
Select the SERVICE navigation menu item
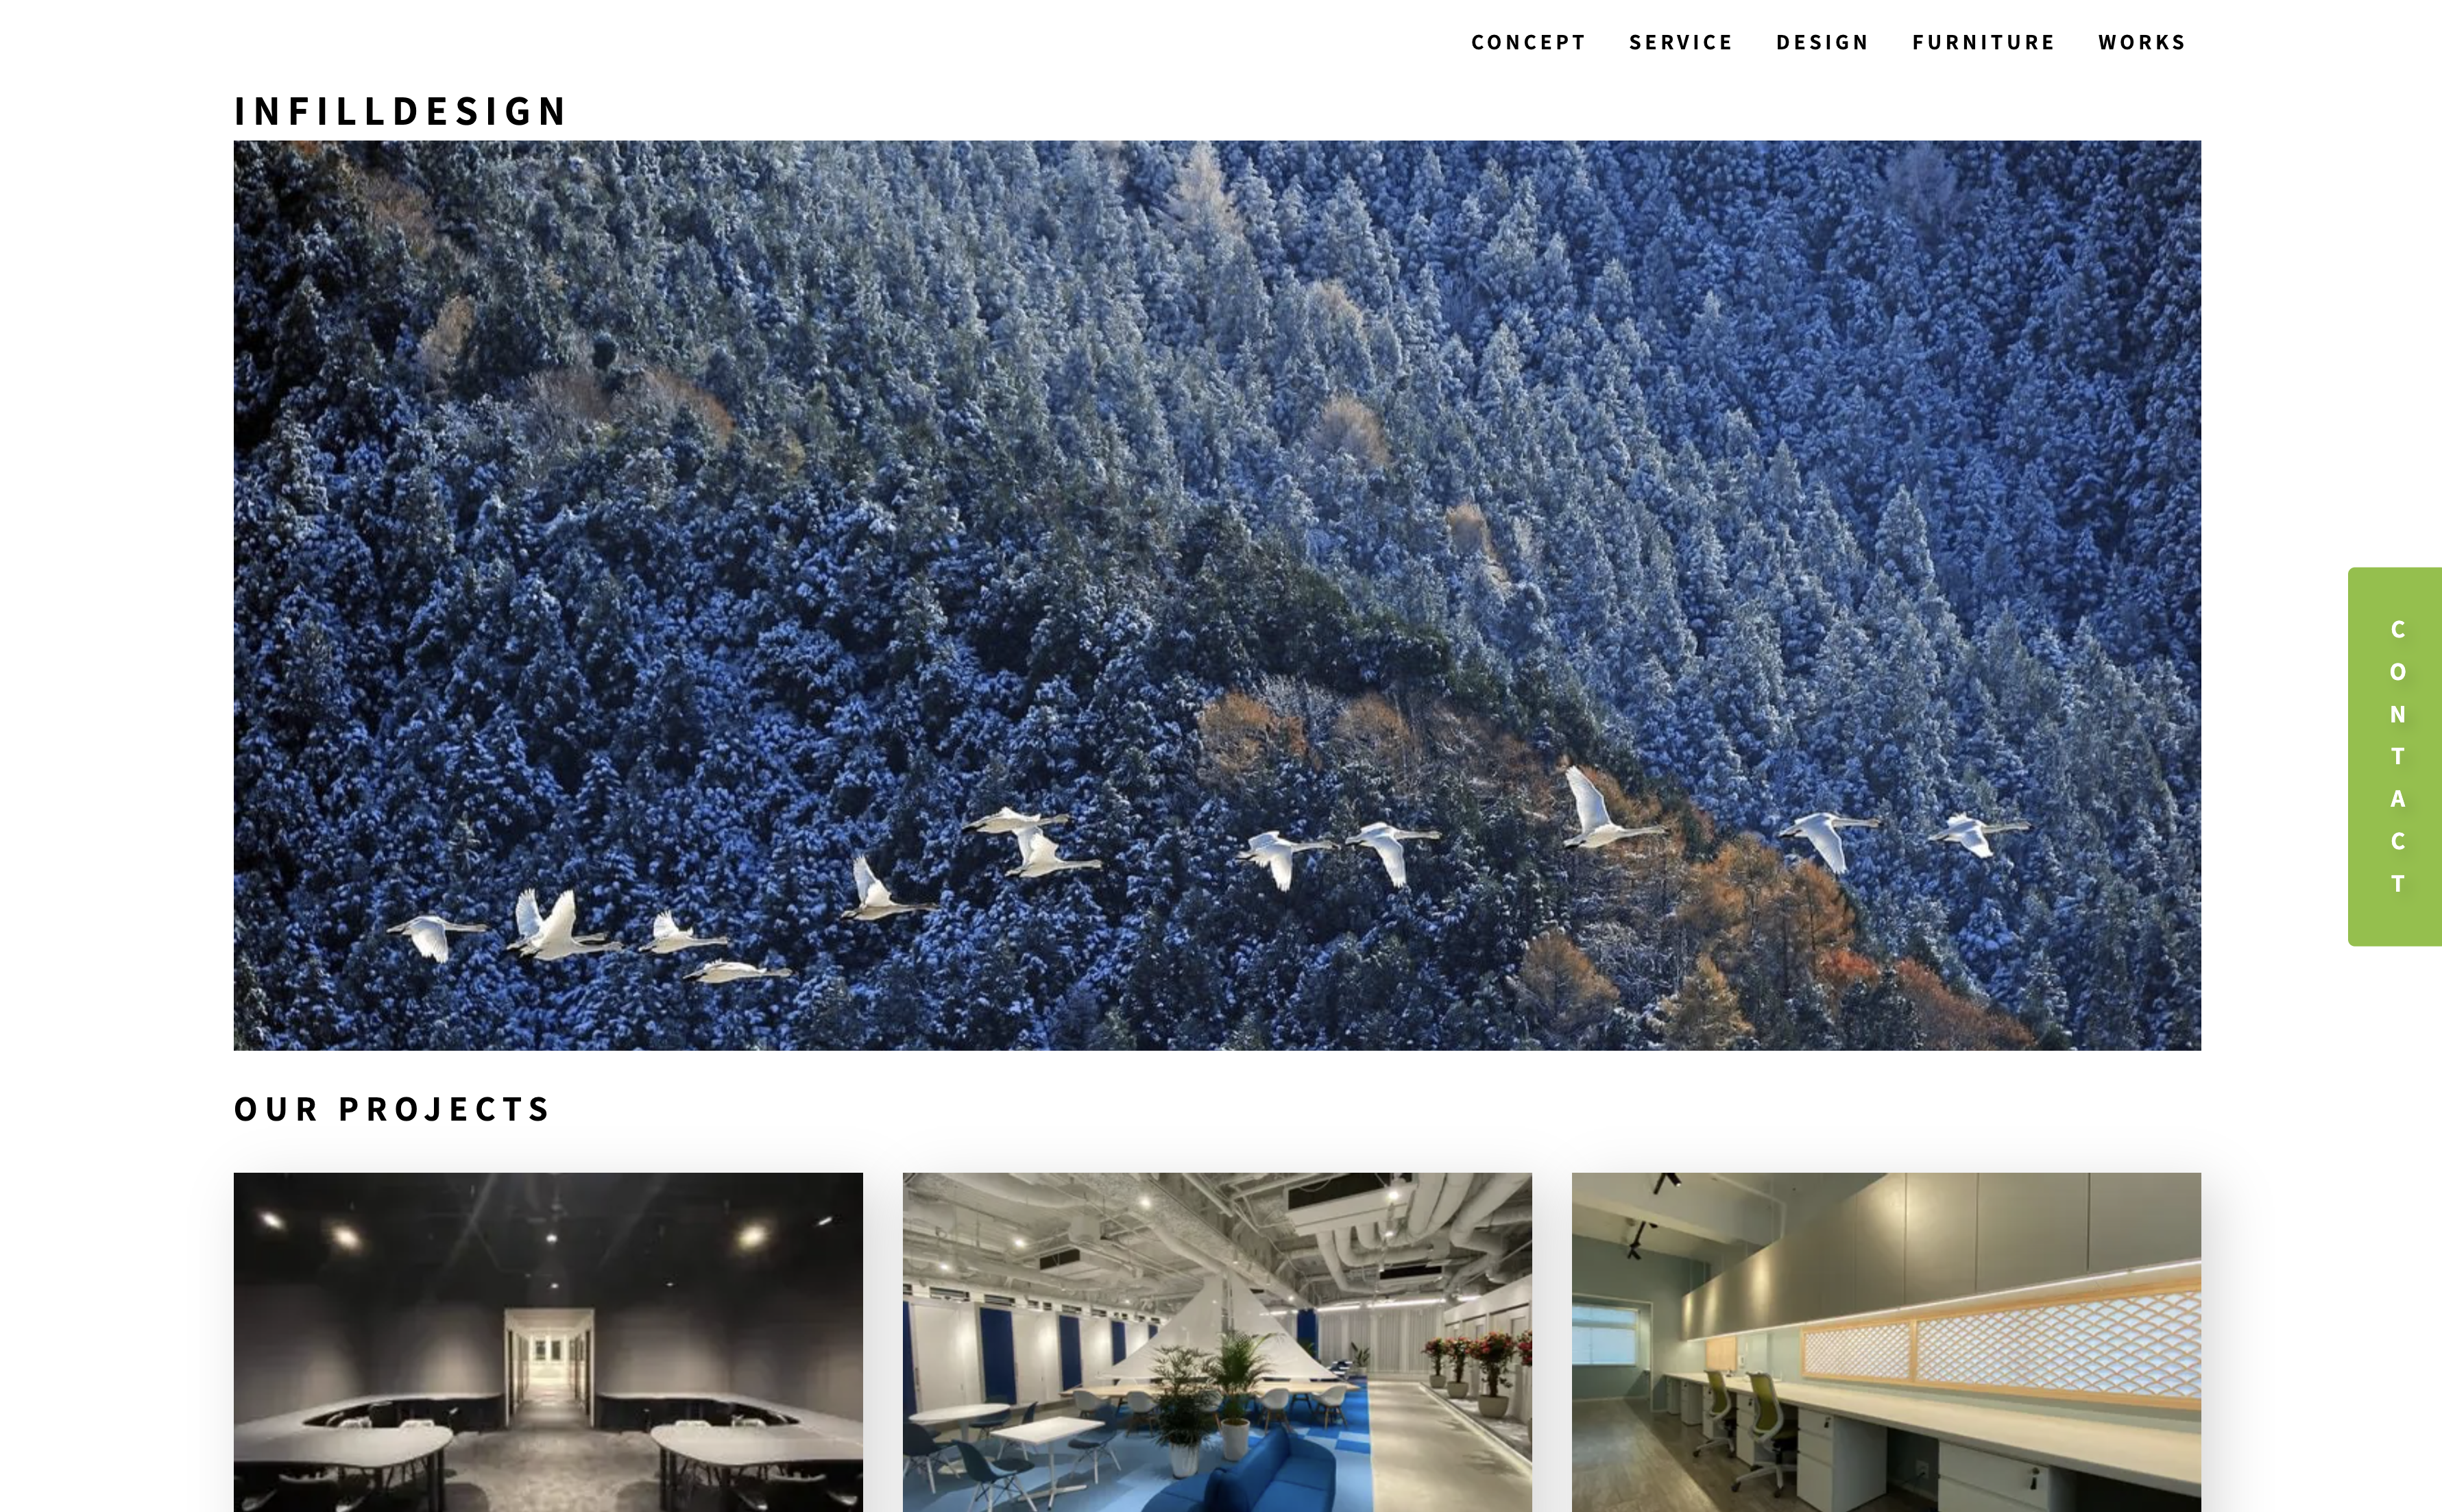(x=1678, y=42)
